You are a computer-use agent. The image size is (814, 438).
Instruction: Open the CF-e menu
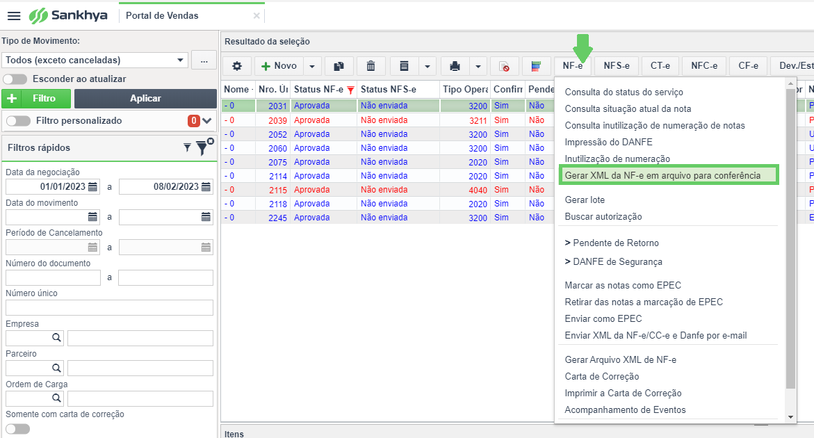click(x=749, y=66)
